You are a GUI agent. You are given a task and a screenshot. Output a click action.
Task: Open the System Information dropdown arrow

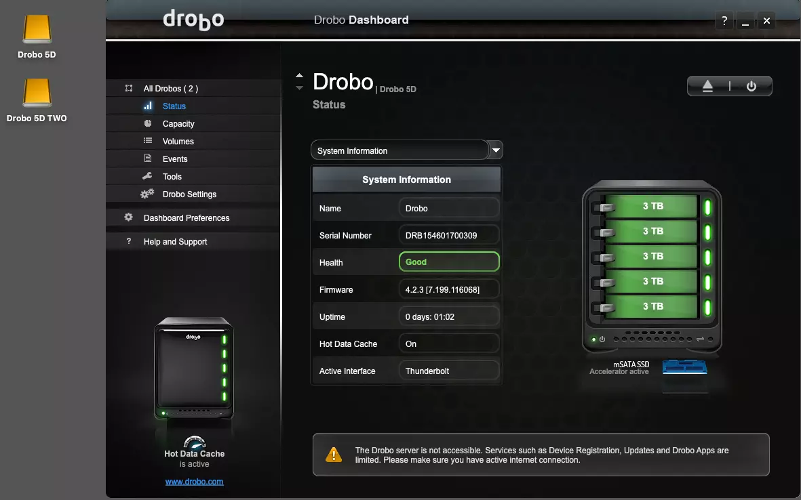coord(496,150)
